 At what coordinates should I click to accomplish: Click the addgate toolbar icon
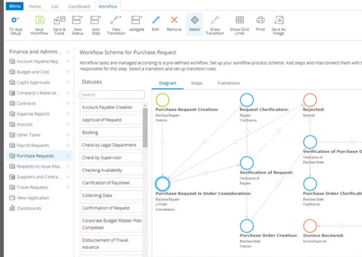pyautogui.click(x=137, y=20)
